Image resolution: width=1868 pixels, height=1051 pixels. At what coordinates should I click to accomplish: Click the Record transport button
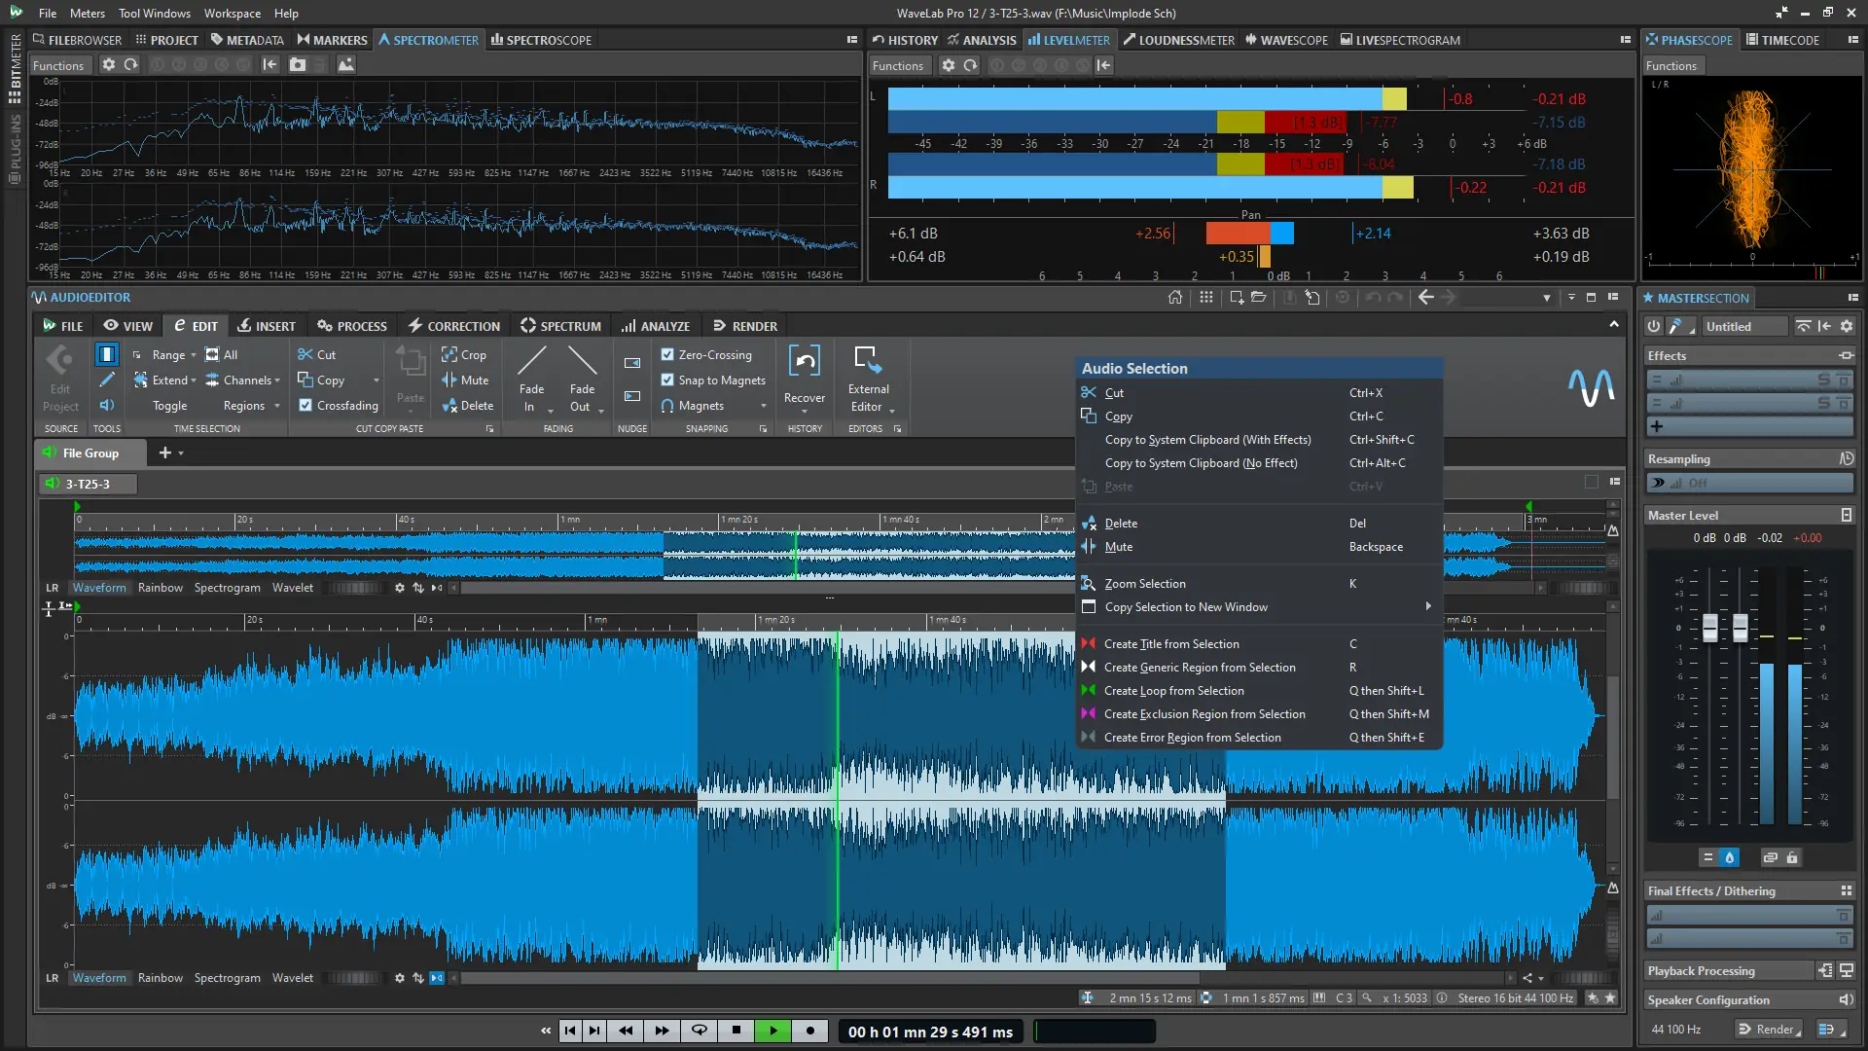[x=809, y=1031]
